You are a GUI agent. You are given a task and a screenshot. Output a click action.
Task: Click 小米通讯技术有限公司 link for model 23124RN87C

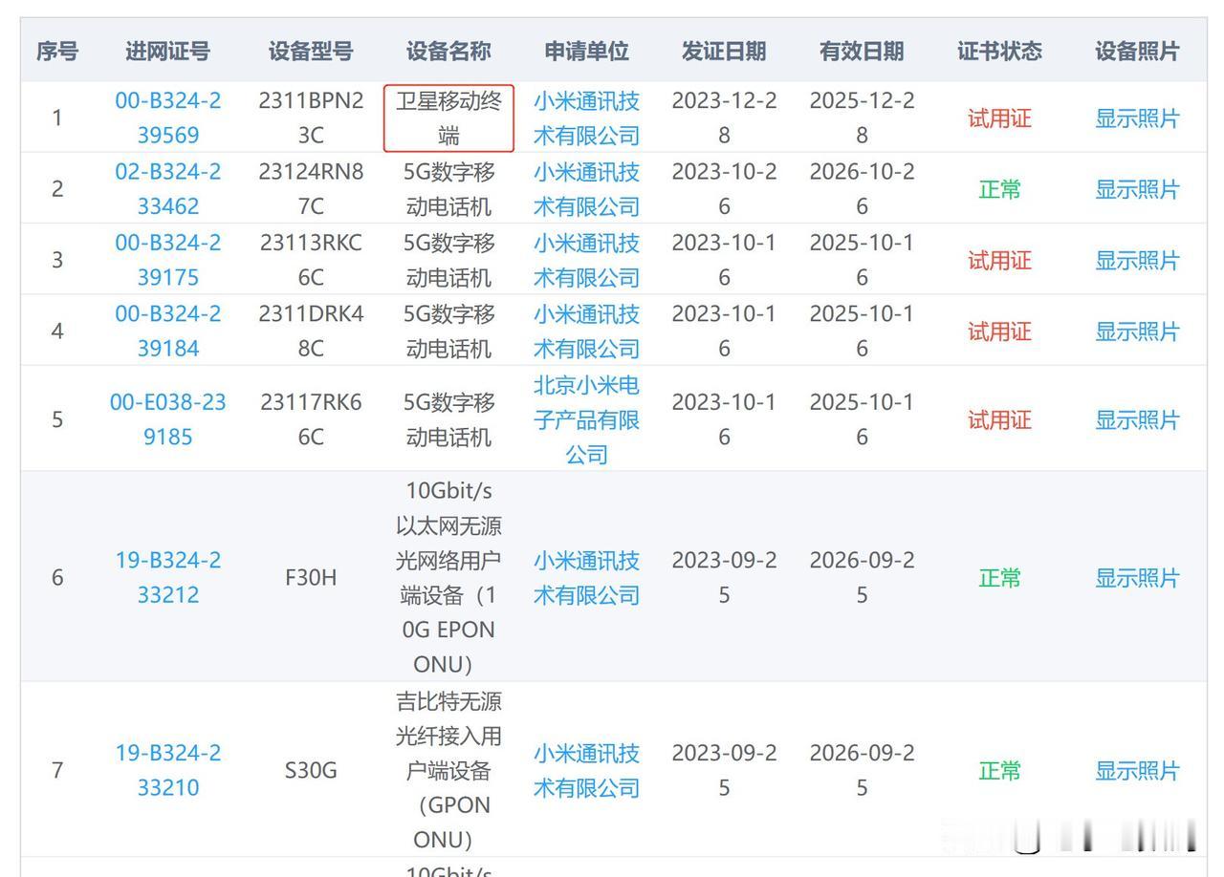586,189
